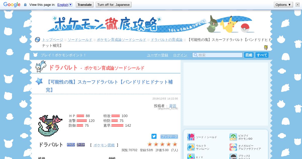Viewport: 302px width, 159px height.
Task: Click the post timestamp 2019/12/03 14:22:00
Action: [165, 99]
